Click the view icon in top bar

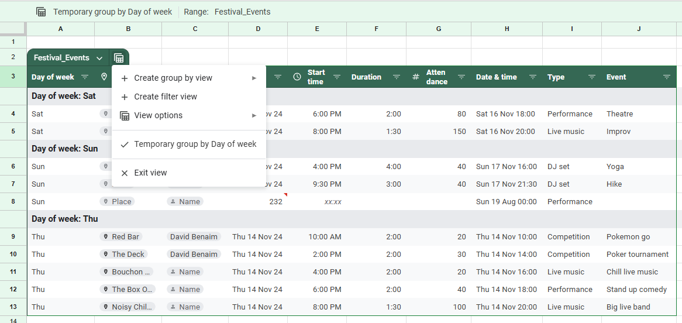point(41,12)
